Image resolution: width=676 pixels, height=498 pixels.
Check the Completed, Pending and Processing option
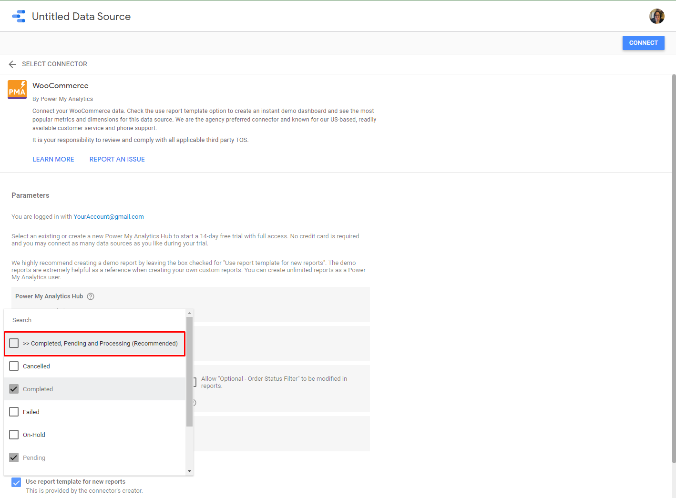pyautogui.click(x=14, y=343)
